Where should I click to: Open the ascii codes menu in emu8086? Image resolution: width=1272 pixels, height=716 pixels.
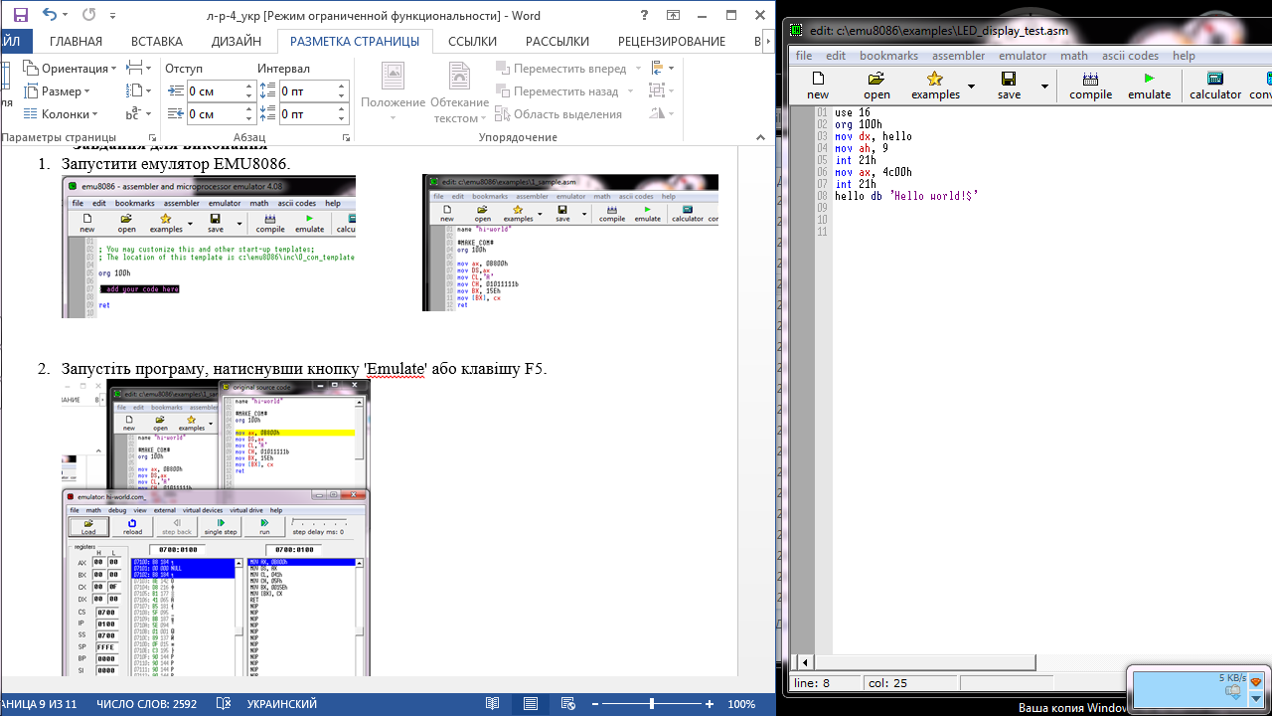pos(1130,56)
